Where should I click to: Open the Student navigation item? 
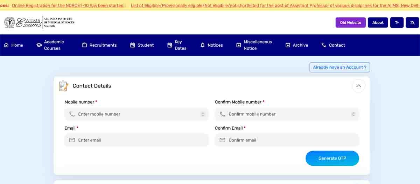(x=142, y=45)
